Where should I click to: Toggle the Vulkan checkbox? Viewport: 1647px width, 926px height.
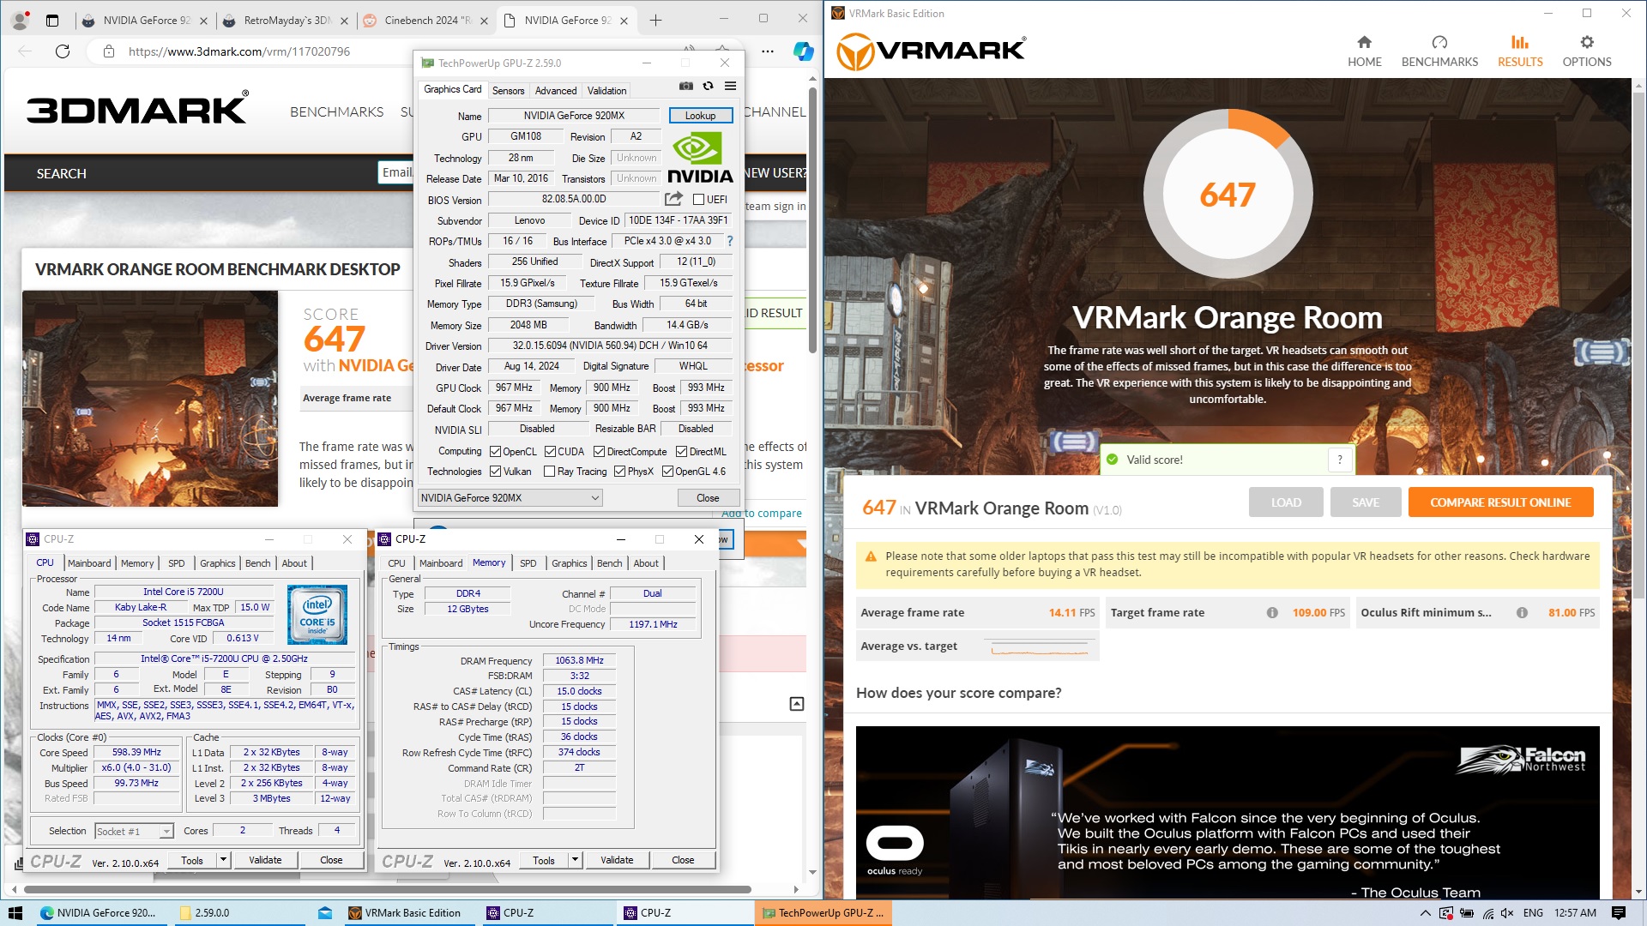495,472
